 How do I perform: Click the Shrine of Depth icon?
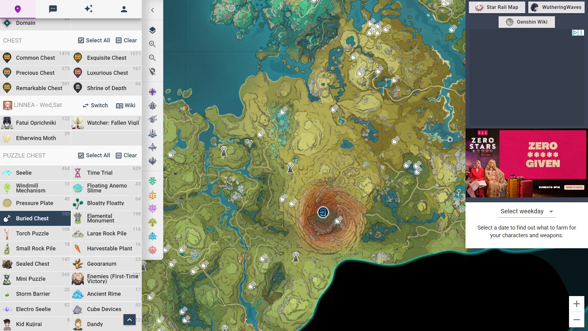78,88
